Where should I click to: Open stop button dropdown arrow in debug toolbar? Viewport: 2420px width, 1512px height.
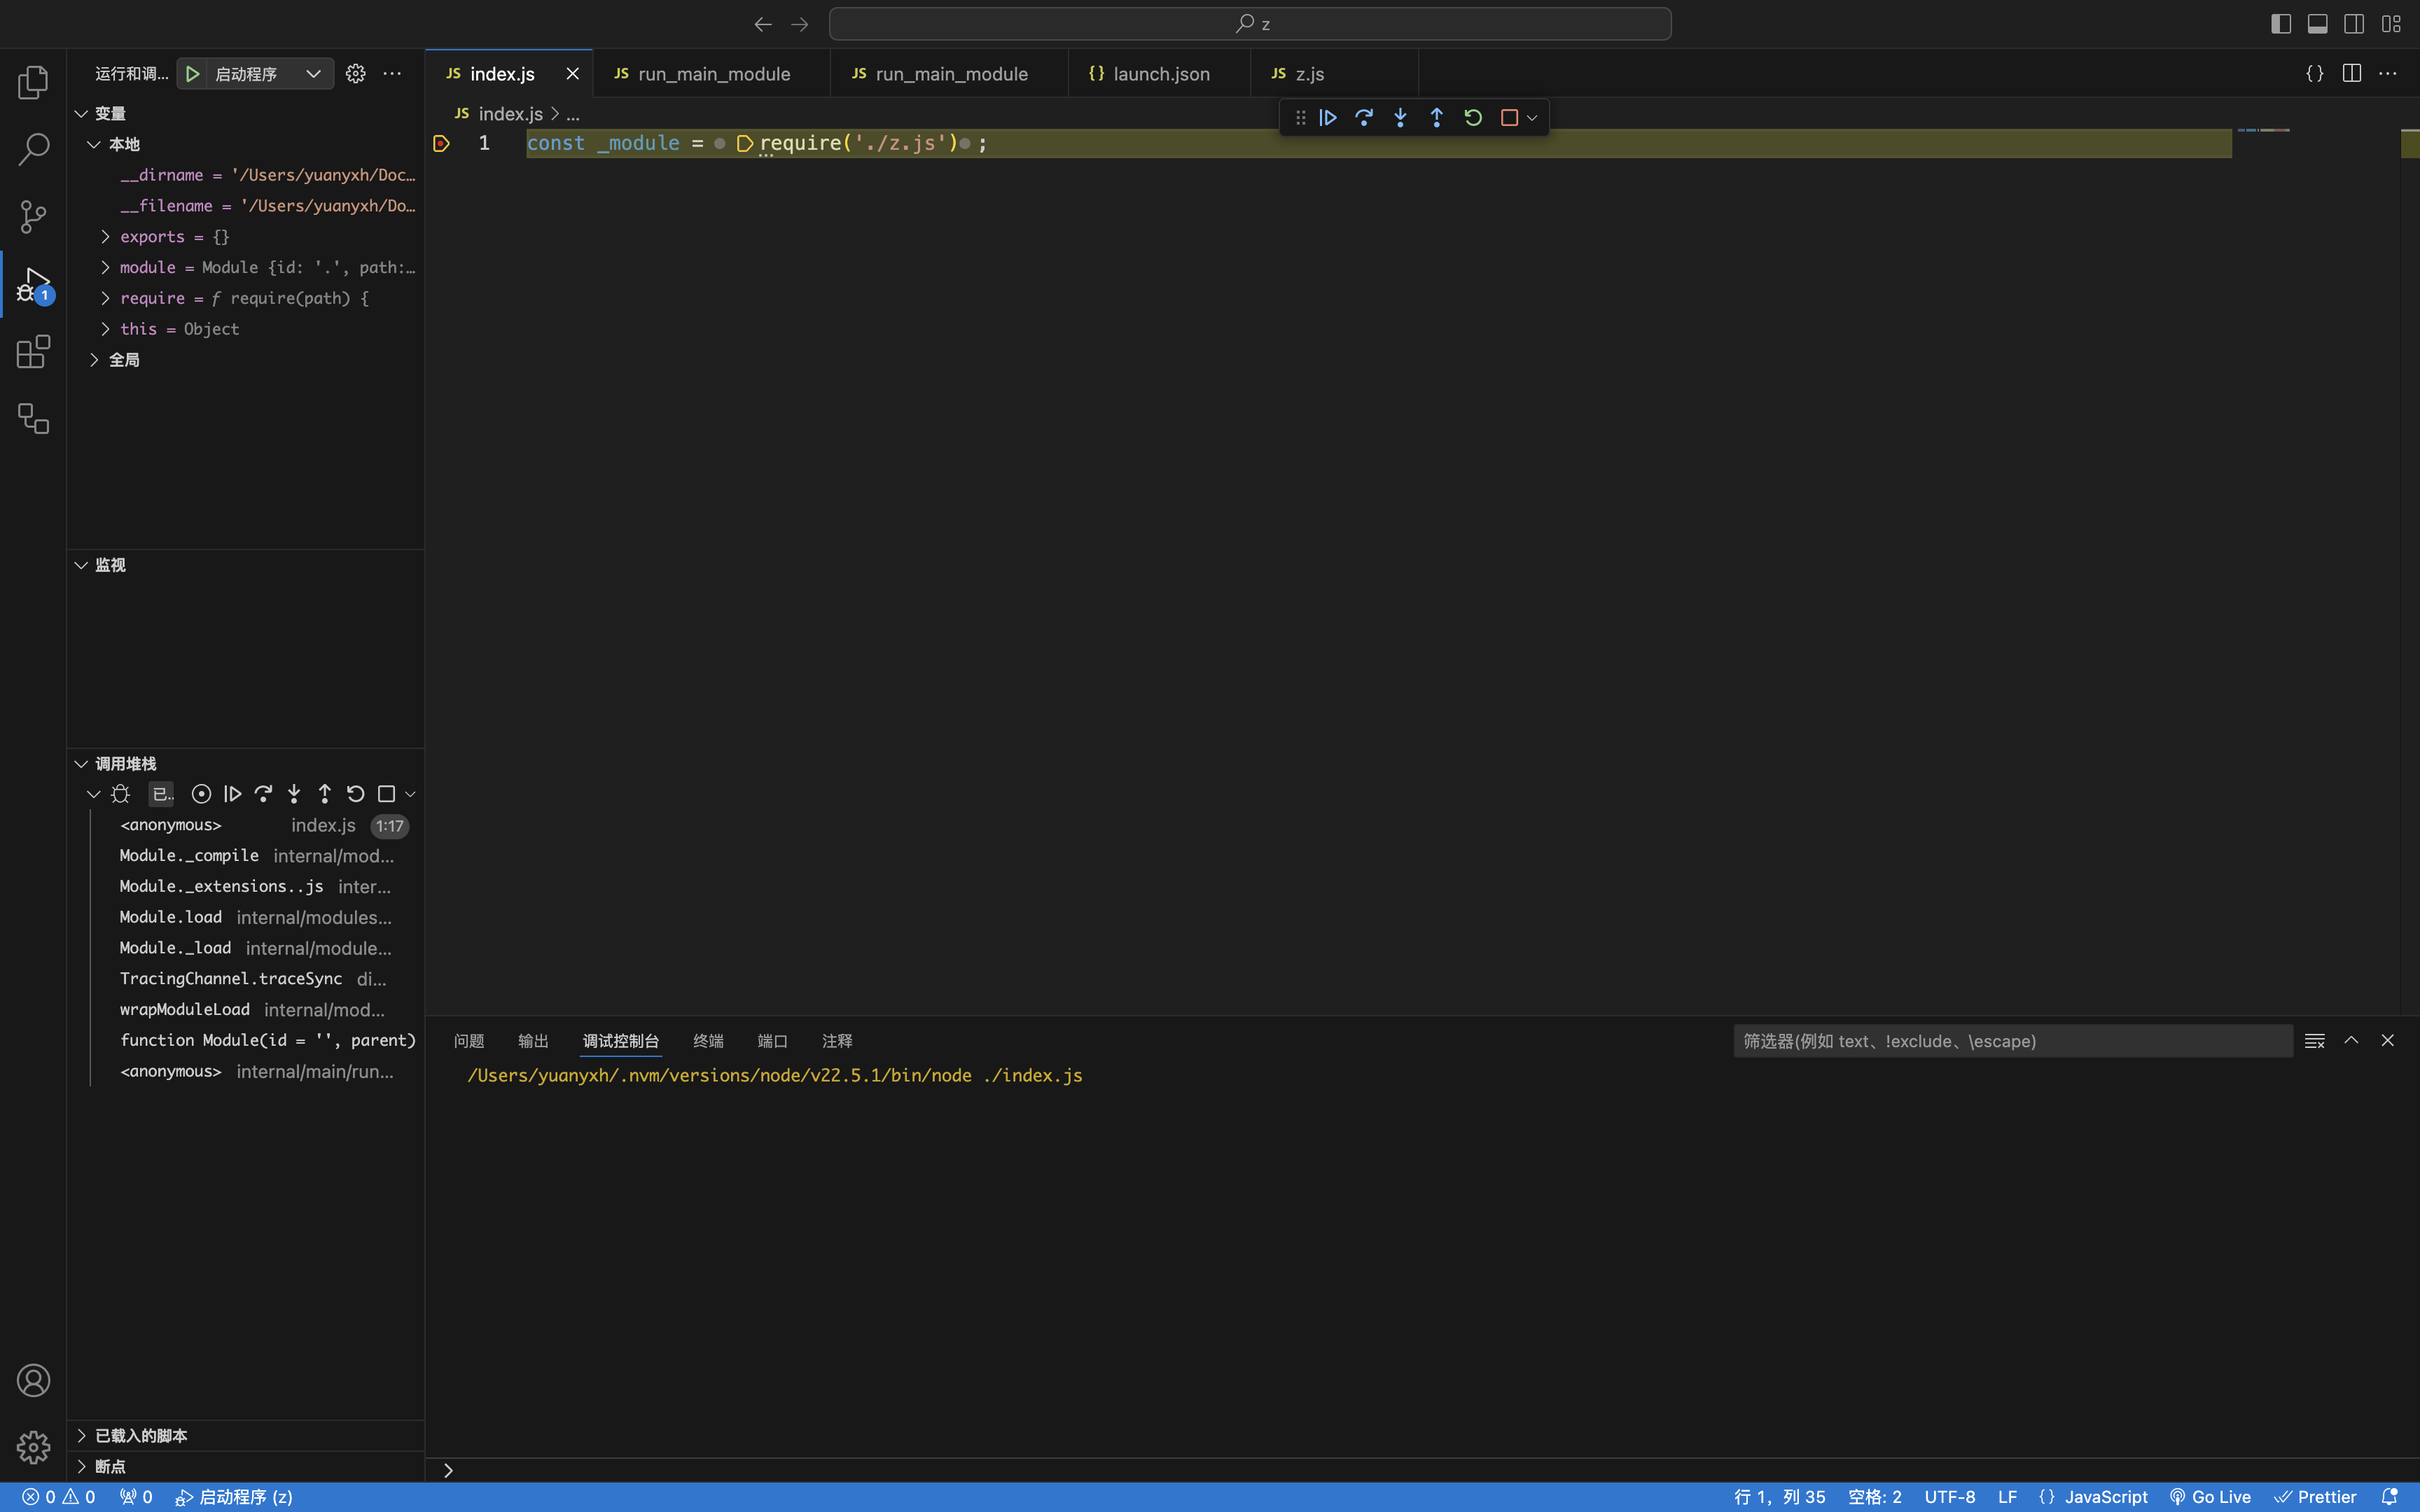coord(1532,118)
